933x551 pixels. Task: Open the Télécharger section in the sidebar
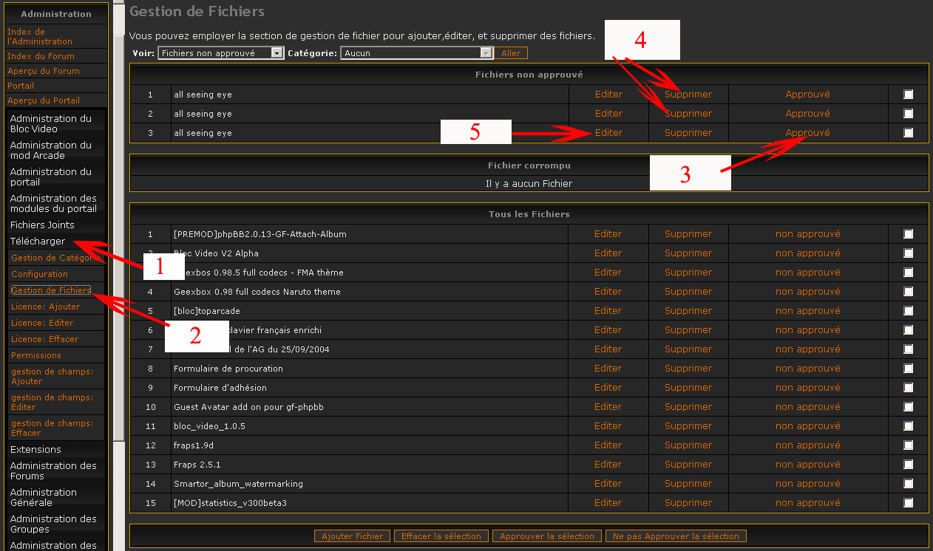pyautogui.click(x=38, y=242)
